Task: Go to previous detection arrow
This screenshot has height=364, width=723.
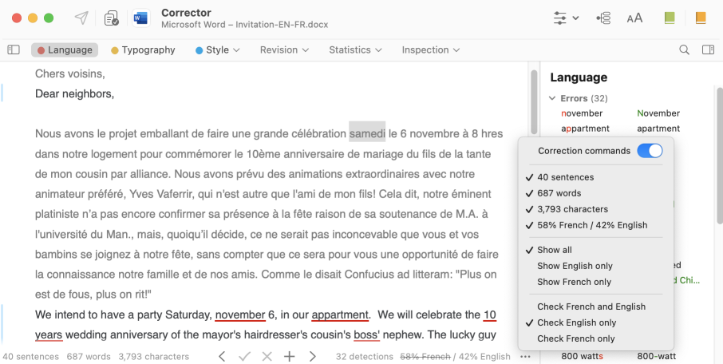Action: (222, 356)
